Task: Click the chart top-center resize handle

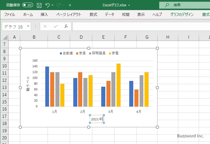Action: click(89, 48)
